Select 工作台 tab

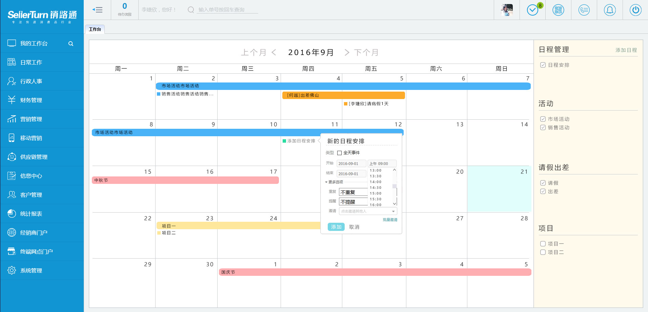[95, 29]
